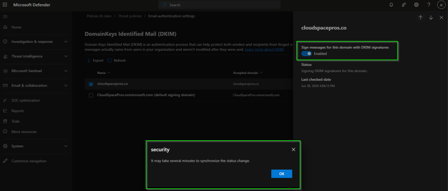Select the cloudspacepros.co domain name
The width and height of the screenshot is (448, 191).
[x=112, y=84]
